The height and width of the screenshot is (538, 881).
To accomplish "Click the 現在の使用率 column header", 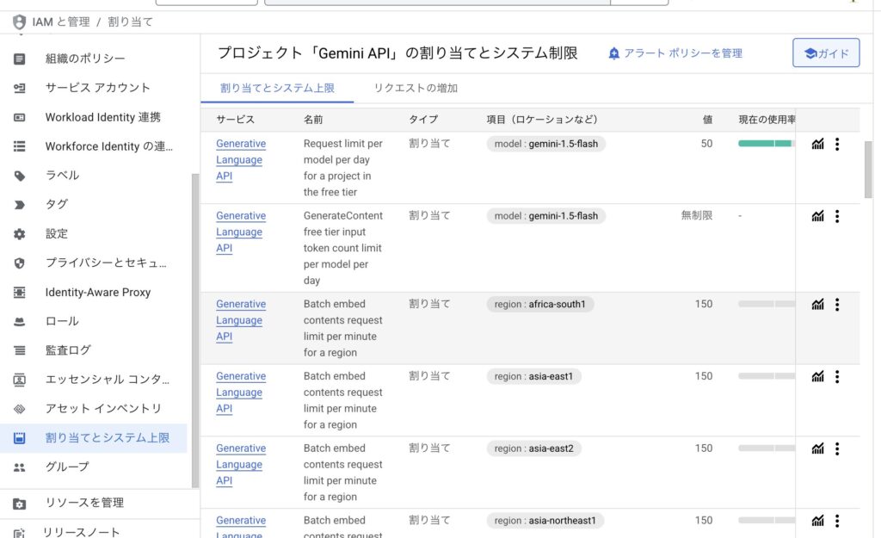I will 767,119.
